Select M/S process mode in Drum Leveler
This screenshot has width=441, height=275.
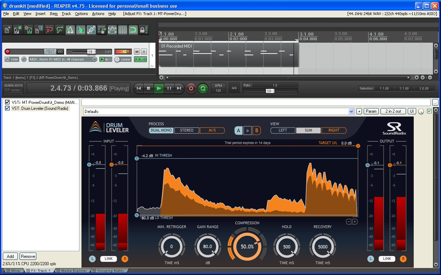tap(212, 130)
